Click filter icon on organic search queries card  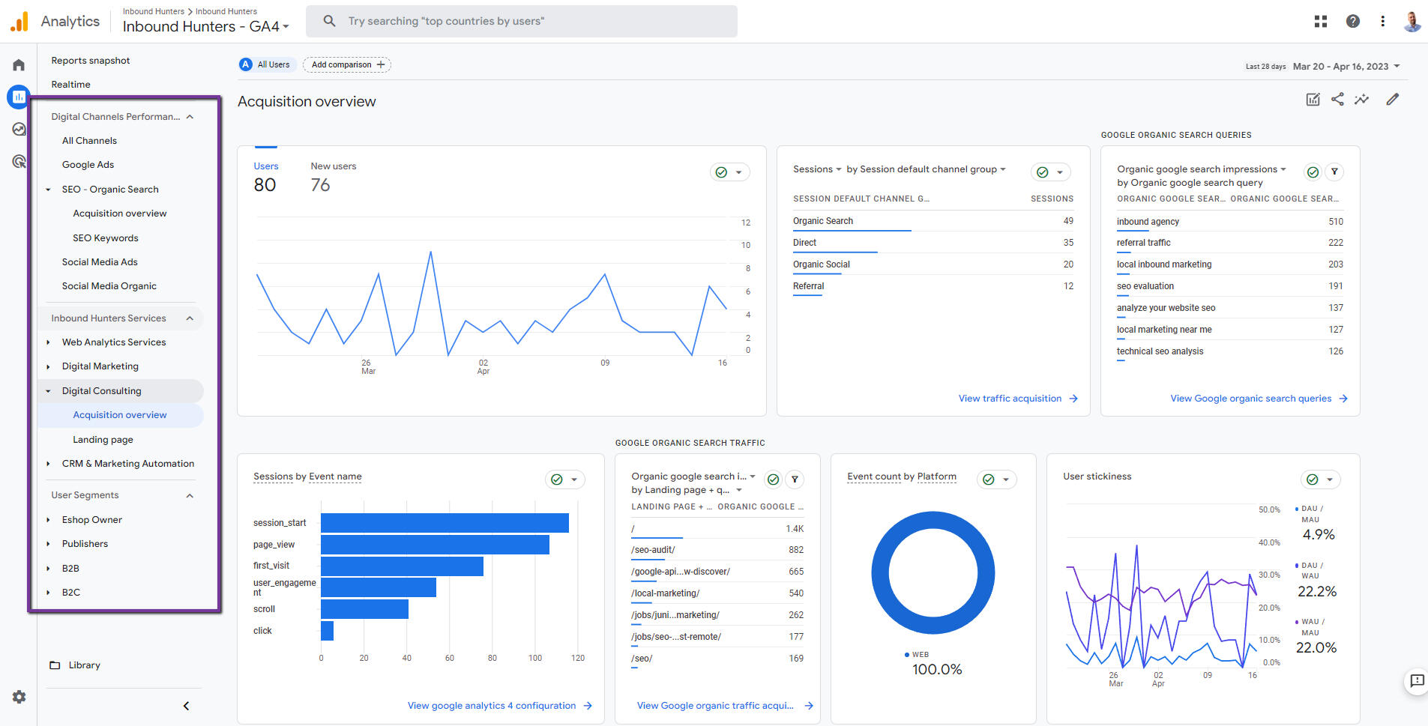1334,172
